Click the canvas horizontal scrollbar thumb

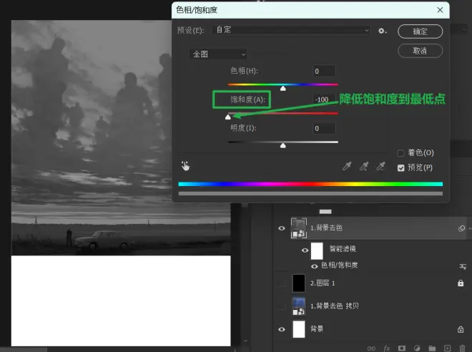pyautogui.click(x=24, y=350)
